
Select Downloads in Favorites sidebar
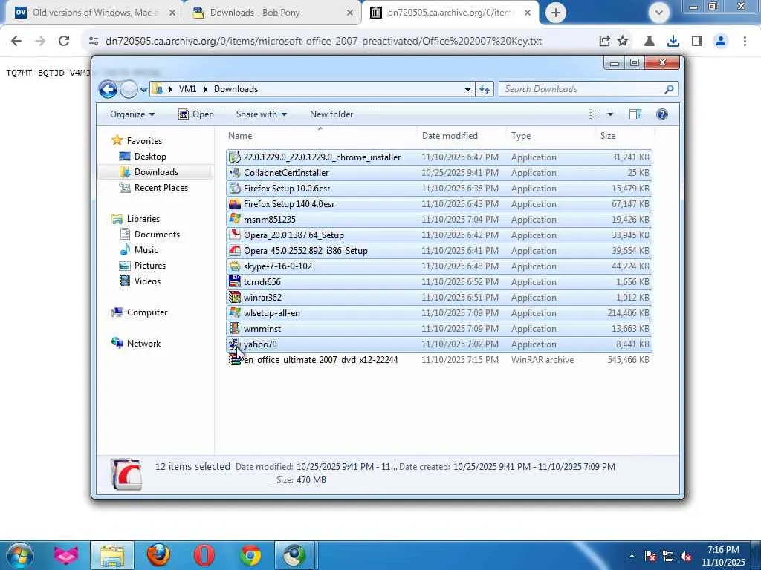[155, 172]
